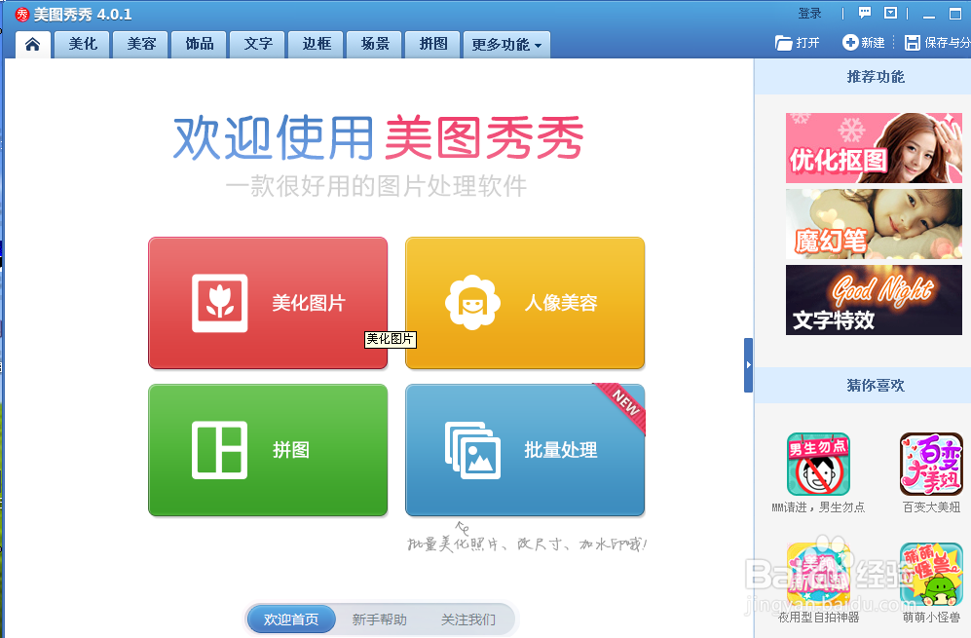Switch to the 美容 tab

click(141, 44)
